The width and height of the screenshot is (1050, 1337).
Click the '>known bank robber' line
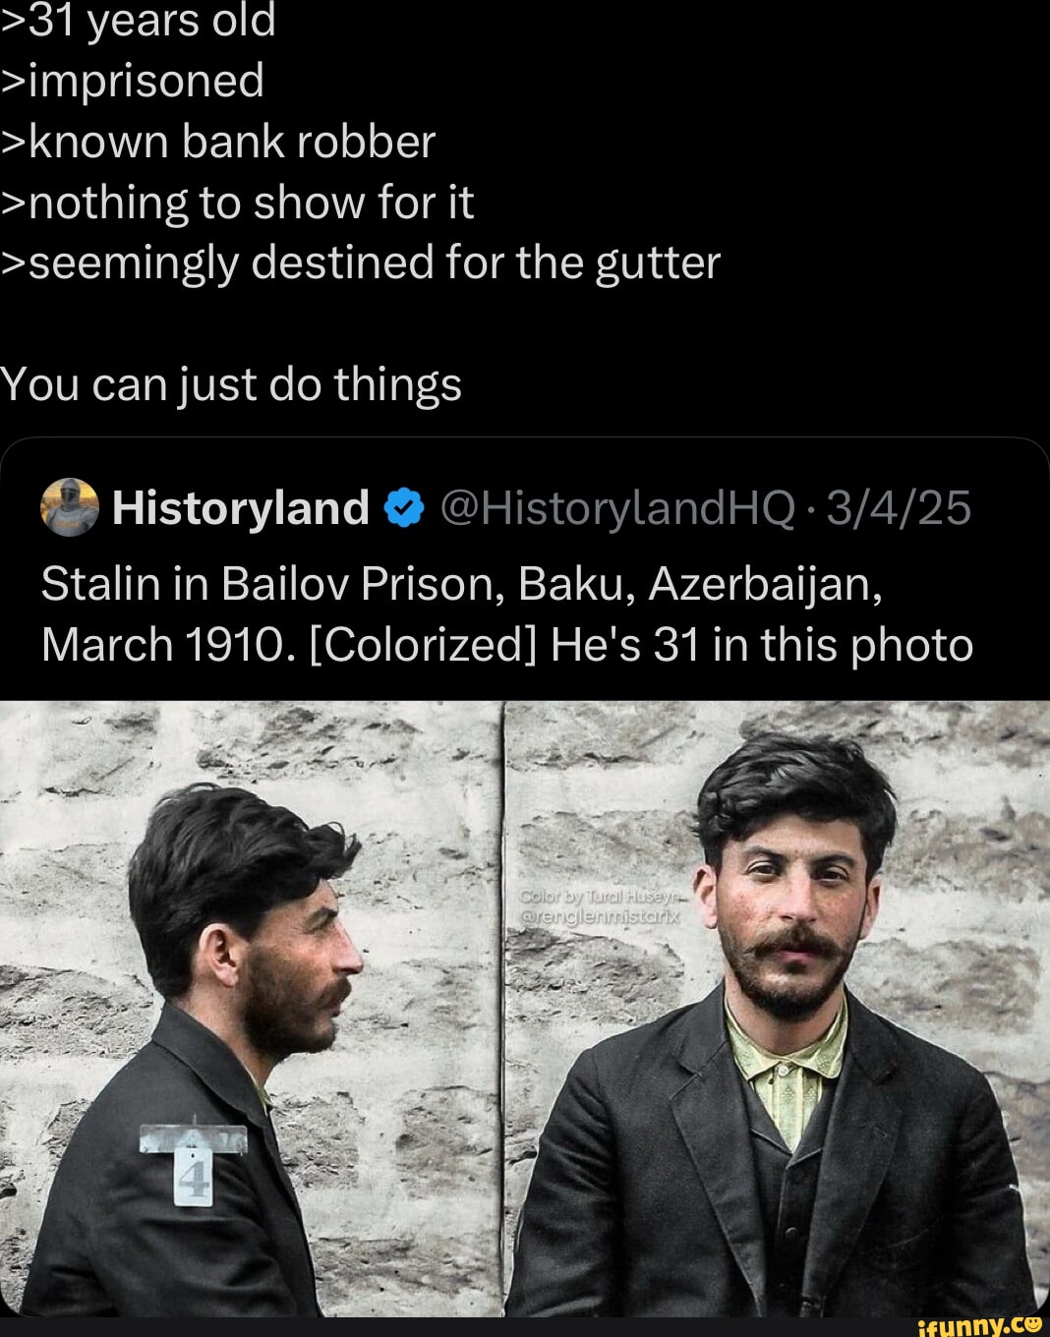218,142
